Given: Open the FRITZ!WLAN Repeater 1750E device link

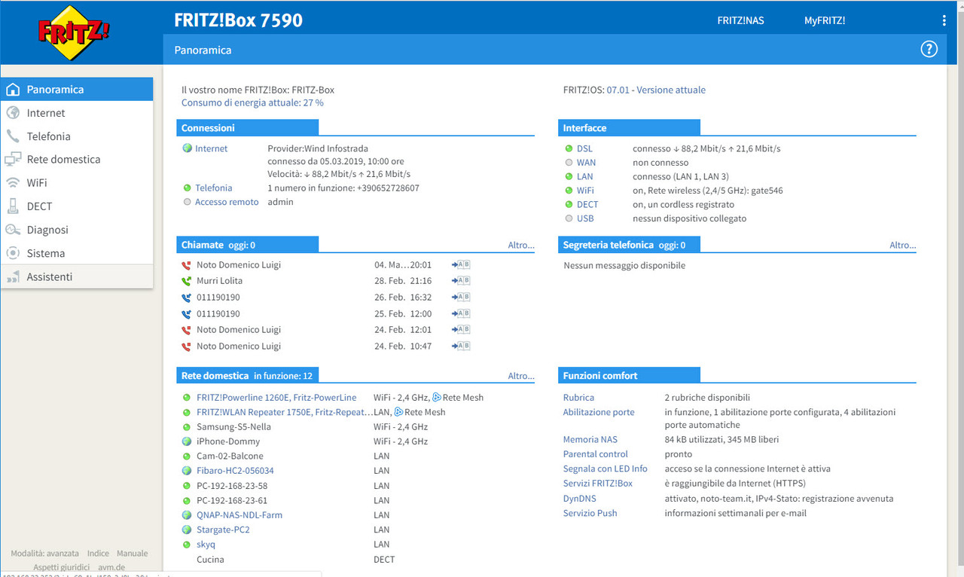Looking at the screenshot, I should pos(285,412).
